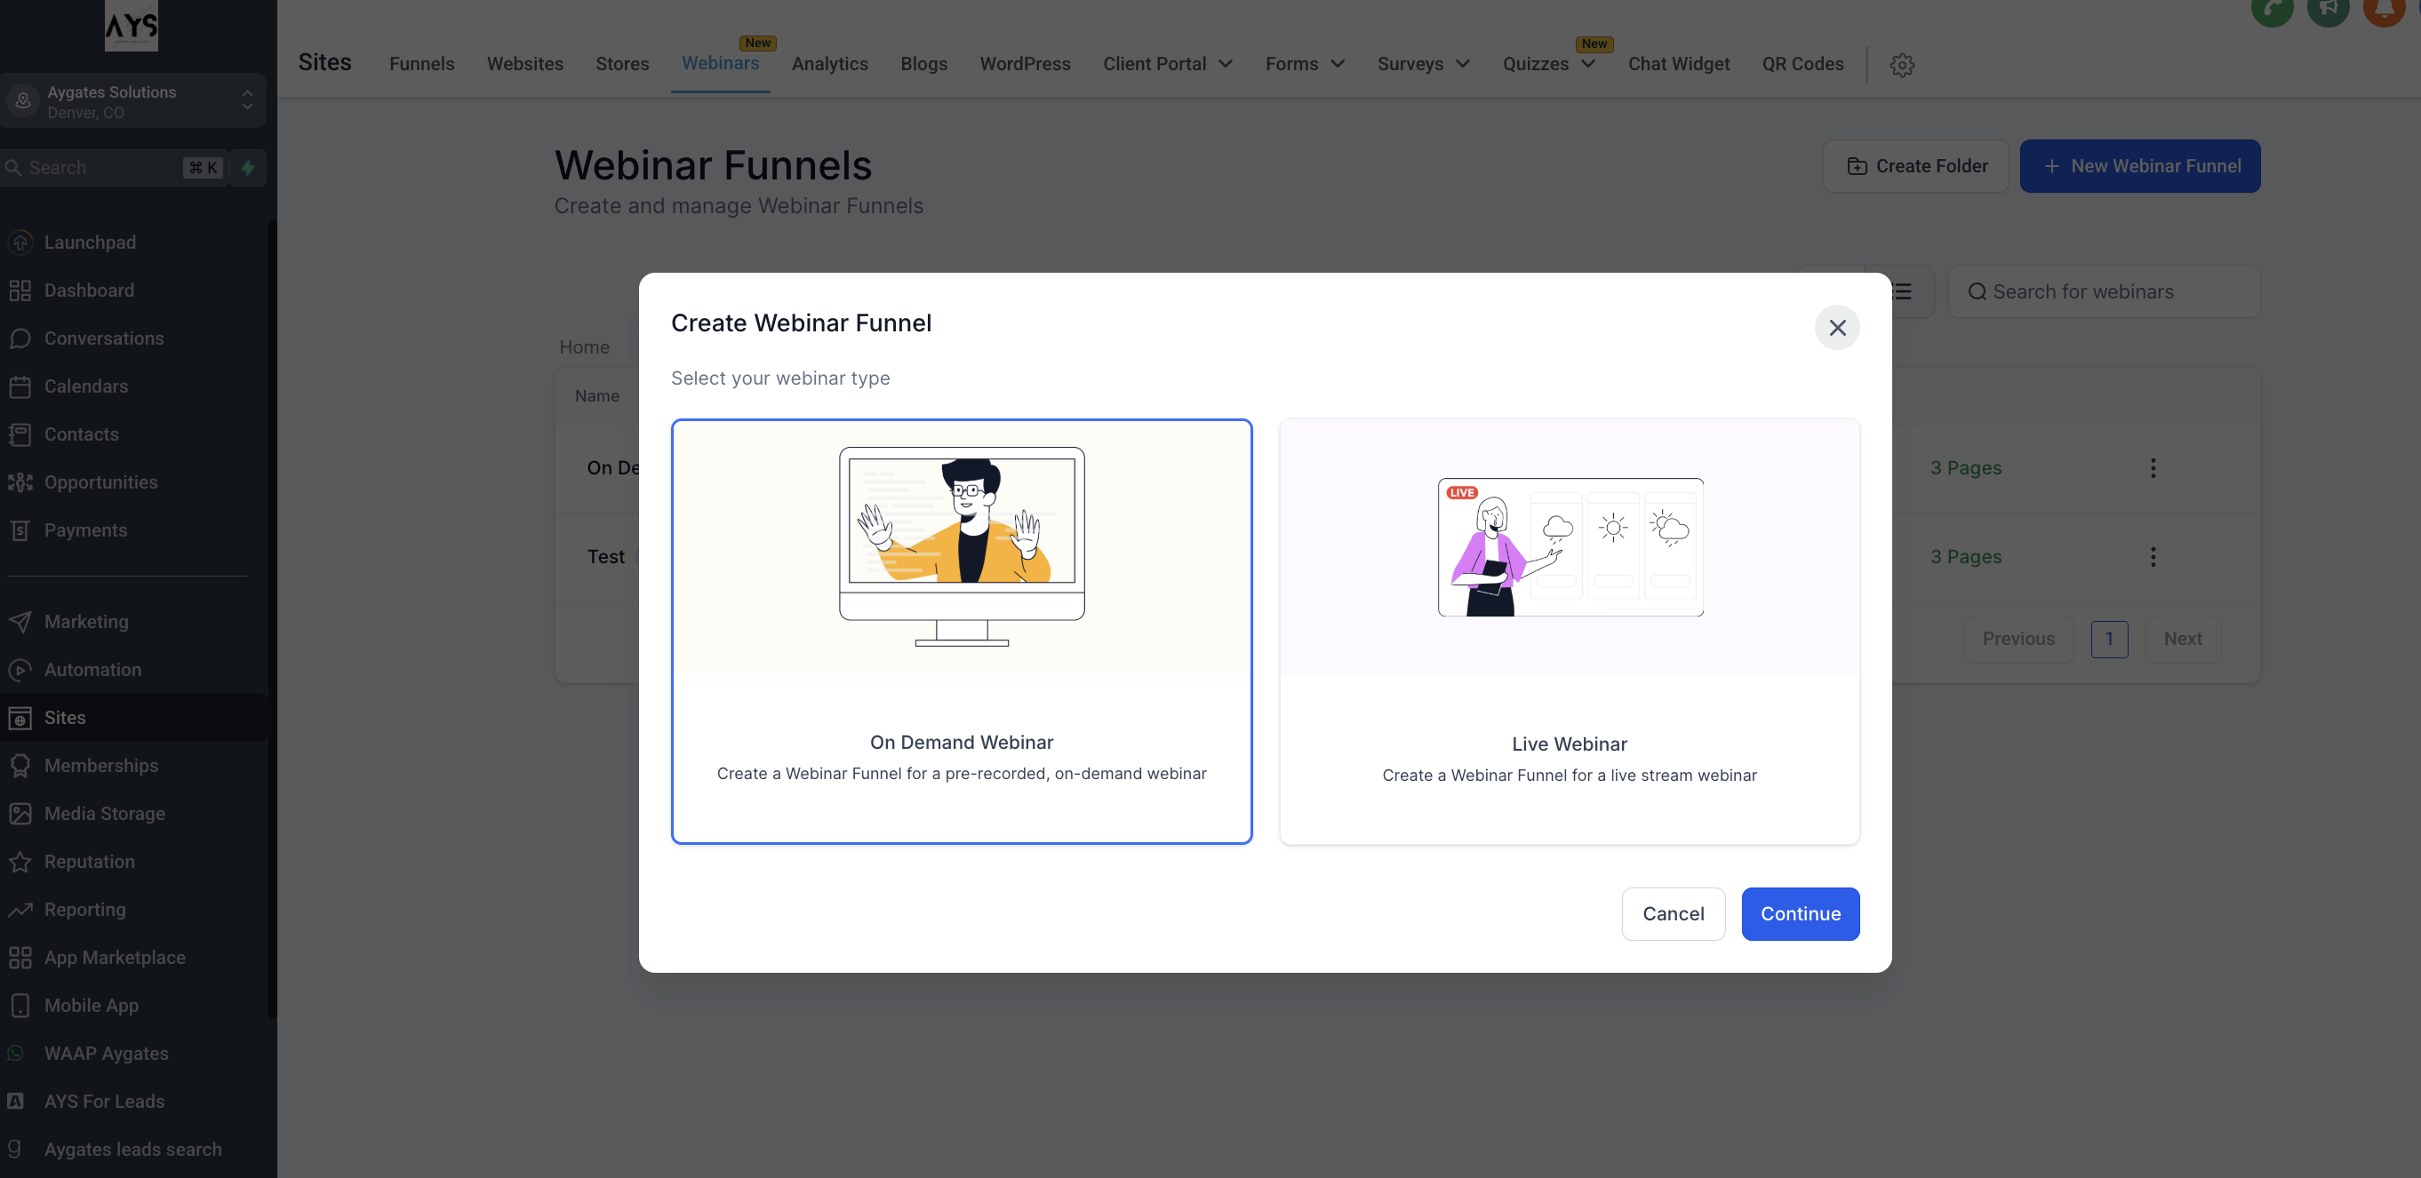Expand the Surveys dropdown
Image resolution: width=2421 pixels, height=1178 pixels.
click(x=1423, y=64)
